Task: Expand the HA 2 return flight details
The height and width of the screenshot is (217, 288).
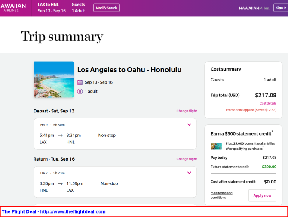Action: (189, 173)
